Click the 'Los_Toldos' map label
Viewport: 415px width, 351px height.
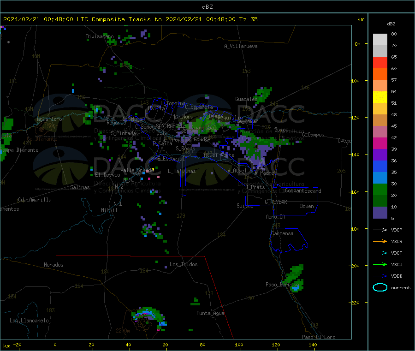click(x=184, y=264)
